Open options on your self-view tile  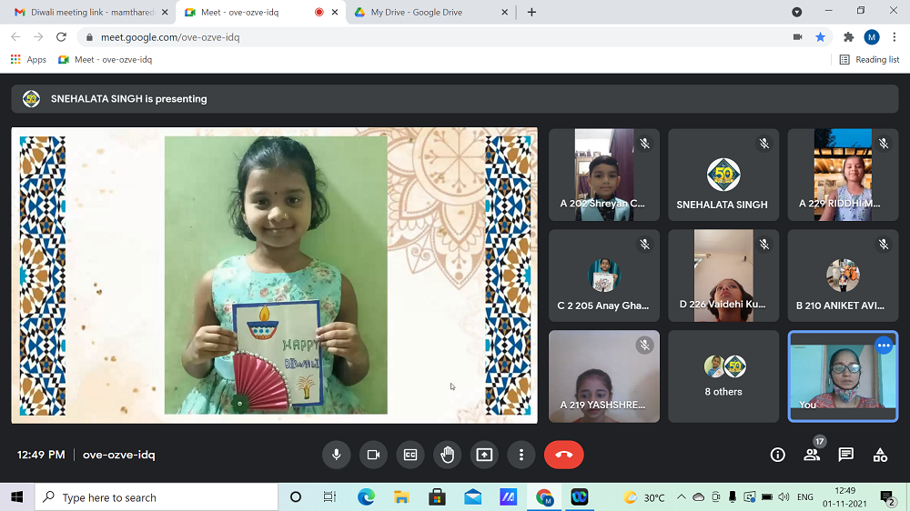883,346
